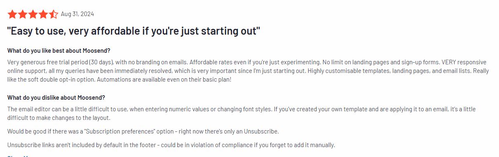Select the half-filled fifth star
The width and height of the screenshot is (499, 157).
click(54, 14)
